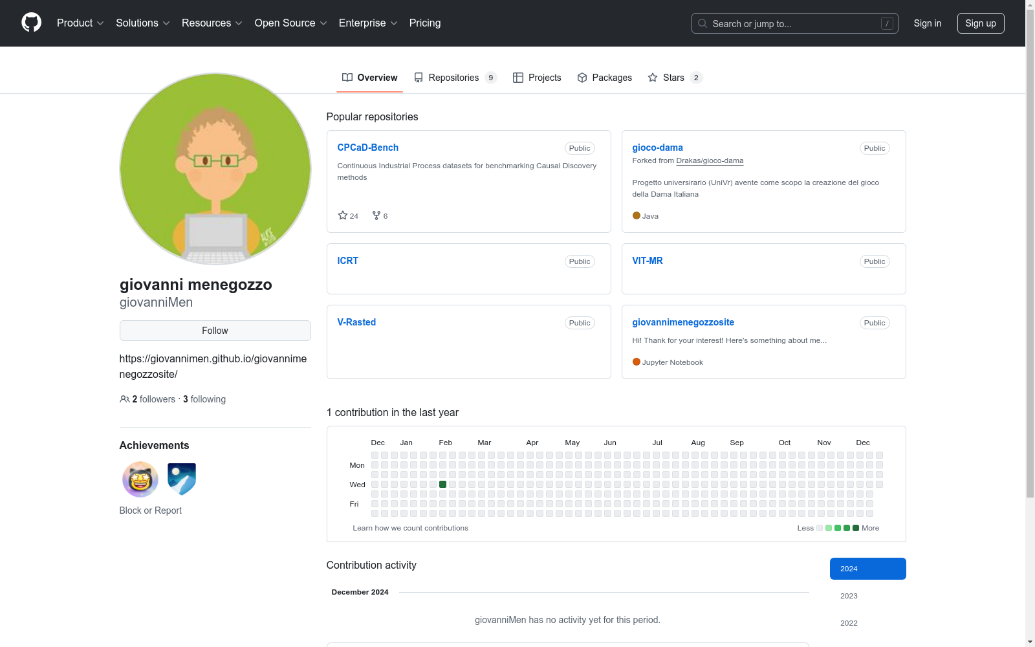The height and width of the screenshot is (647, 1035).
Task: Click the "1 contribution in the last year" heading
Action: 393,413
